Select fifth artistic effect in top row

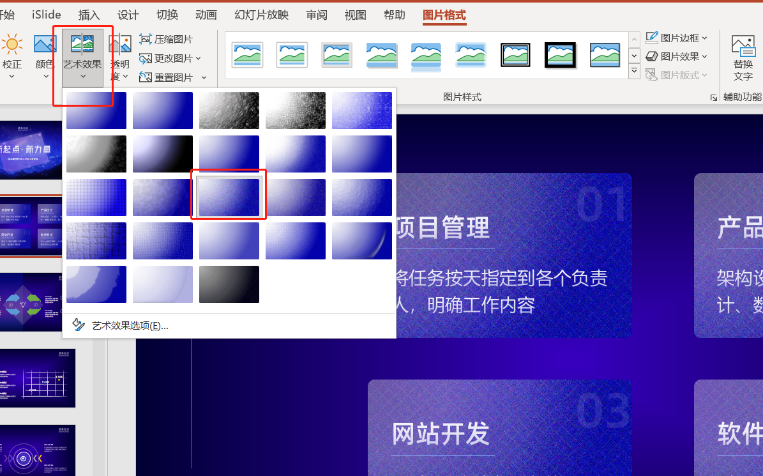click(362, 111)
